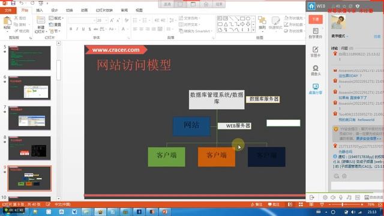This screenshot has width=384, height=216.
Task: Select the oval shape in gallery
Action: tap(248, 19)
